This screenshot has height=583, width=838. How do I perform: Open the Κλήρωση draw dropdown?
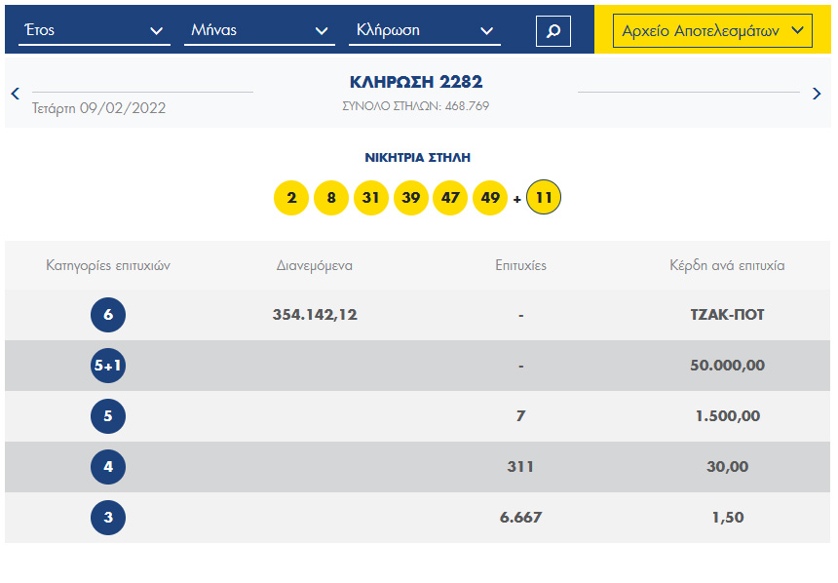click(x=424, y=30)
